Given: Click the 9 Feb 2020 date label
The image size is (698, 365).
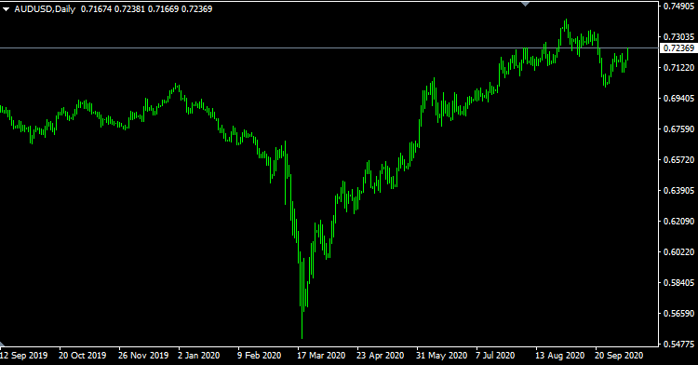Looking at the screenshot, I should click(259, 355).
